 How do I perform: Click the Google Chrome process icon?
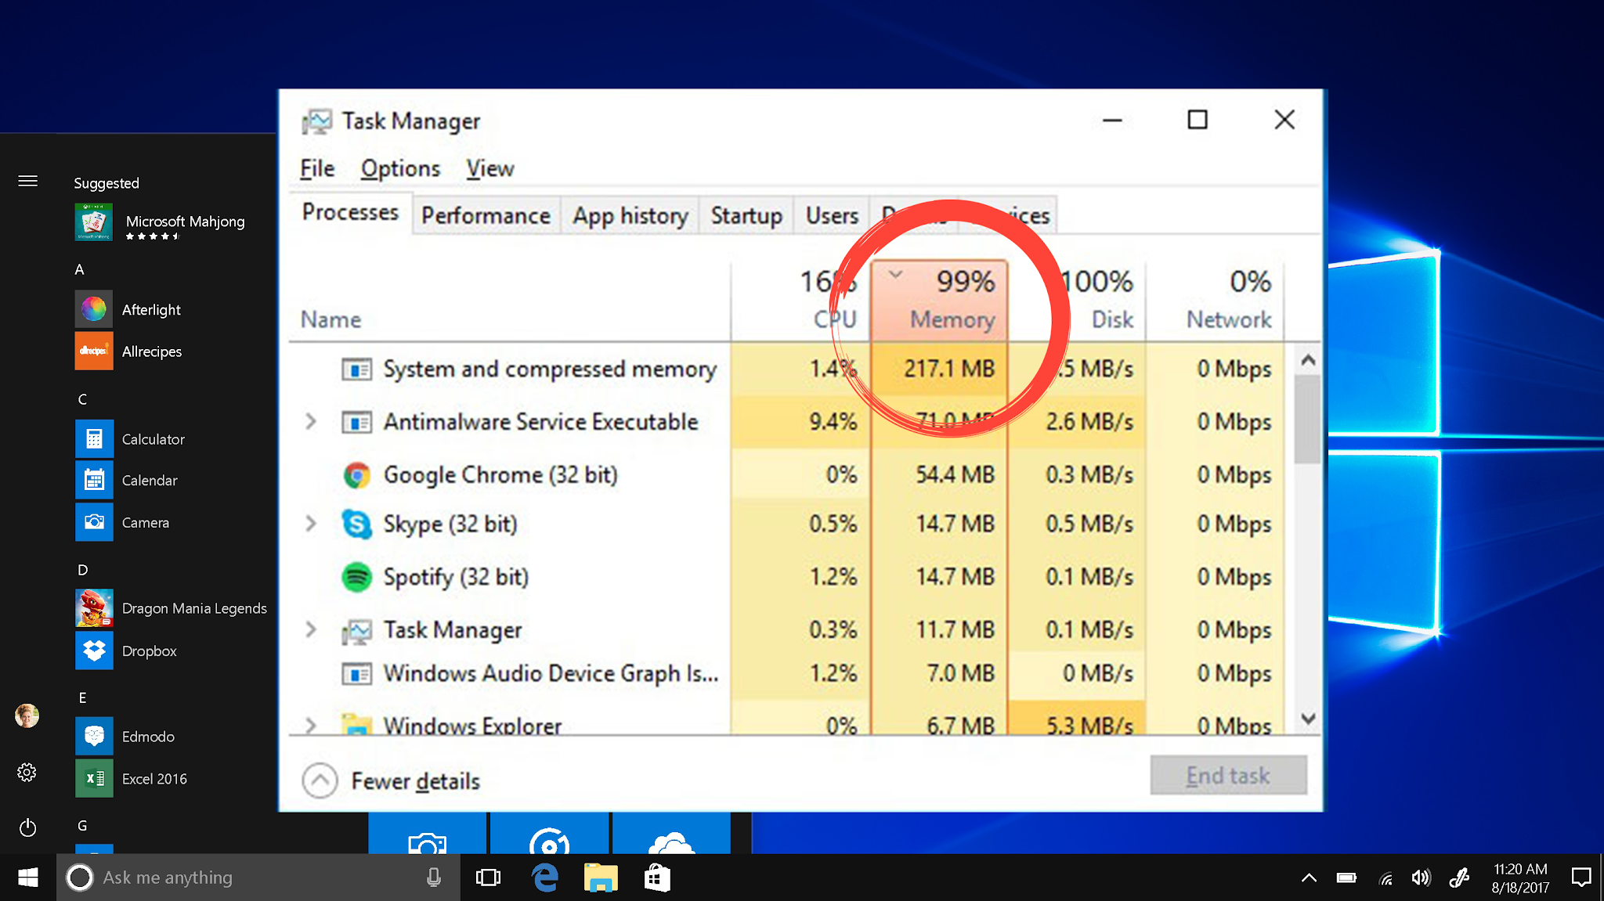pyautogui.click(x=357, y=475)
